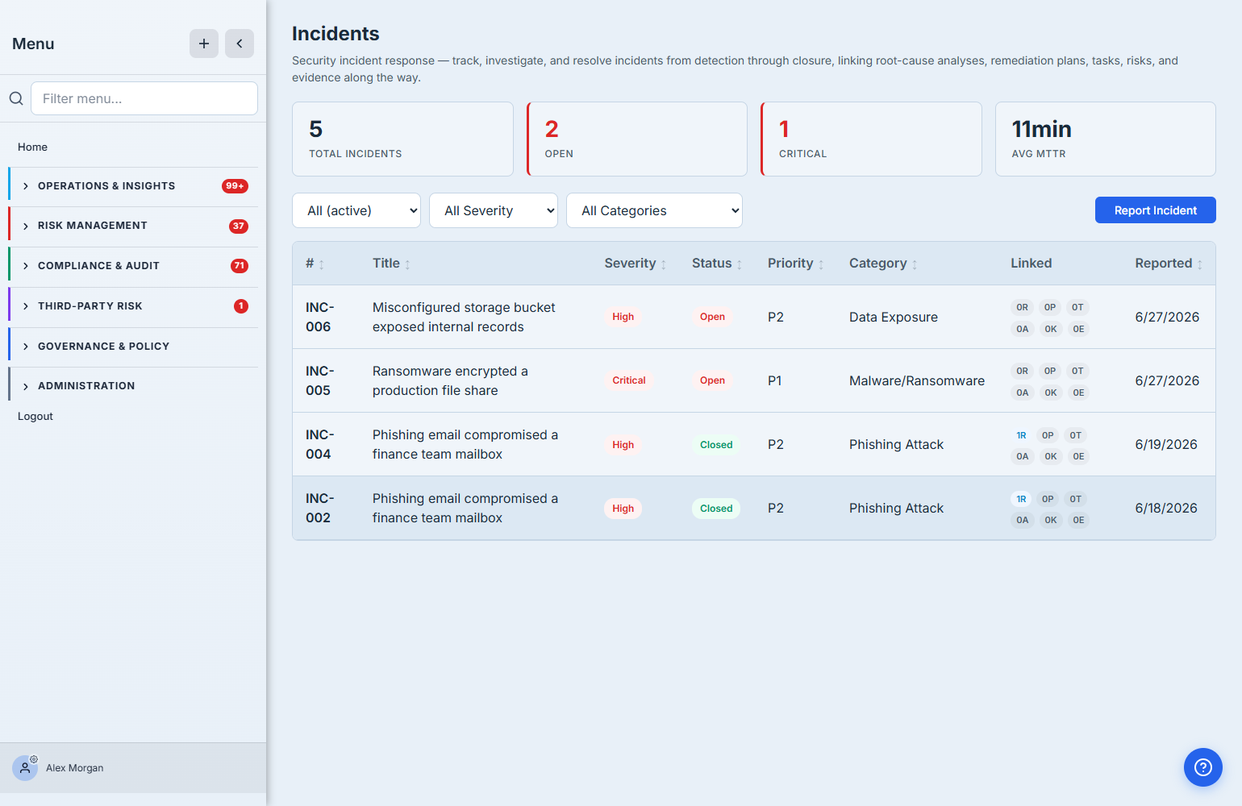The width and height of the screenshot is (1242, 806).
Task: Click the P1 priority cell
Action: [775, 380]
